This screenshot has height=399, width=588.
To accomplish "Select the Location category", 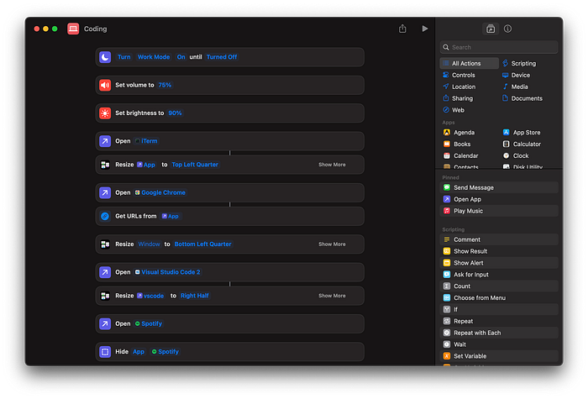I will [x=459, y=87].
